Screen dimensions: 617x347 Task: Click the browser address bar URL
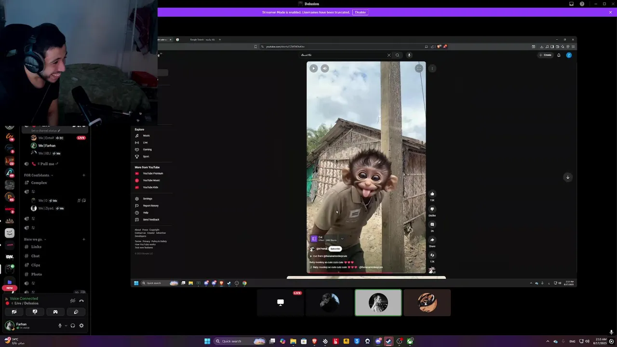pyautogui.click(x=285, y=47)
